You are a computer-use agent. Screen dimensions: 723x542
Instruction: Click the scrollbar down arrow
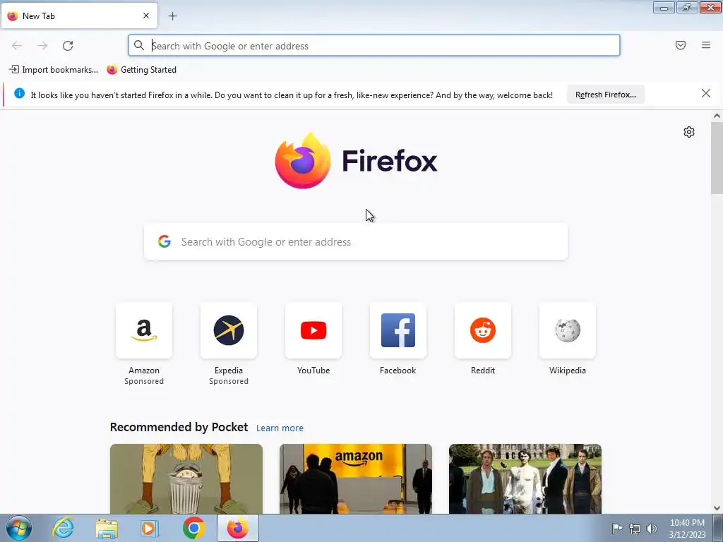717,508
